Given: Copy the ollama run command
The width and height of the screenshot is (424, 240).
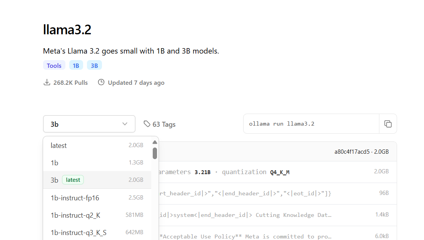Looking at the screenshot, I should click(x=388, y=124).
